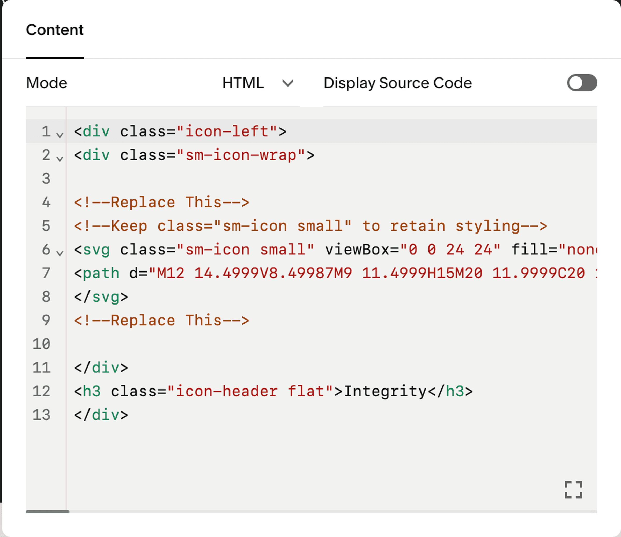Click the closing div tag on line 11
The image size is (621, 537).
[101, 368]
